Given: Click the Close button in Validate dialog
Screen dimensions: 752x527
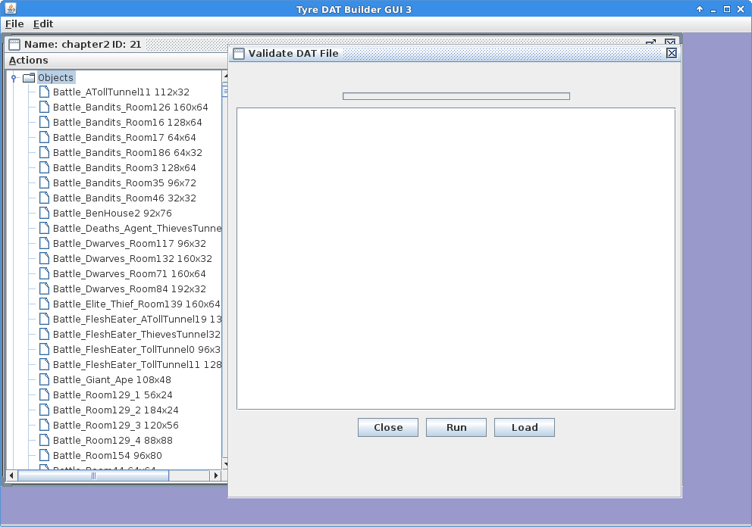Looking at the screenshot, I should point(388,427).
